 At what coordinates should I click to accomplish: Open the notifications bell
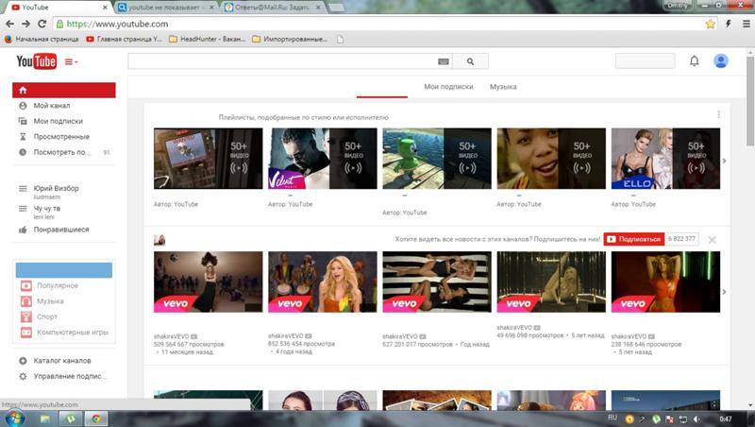pyautogui.click(x=694, y=60)
